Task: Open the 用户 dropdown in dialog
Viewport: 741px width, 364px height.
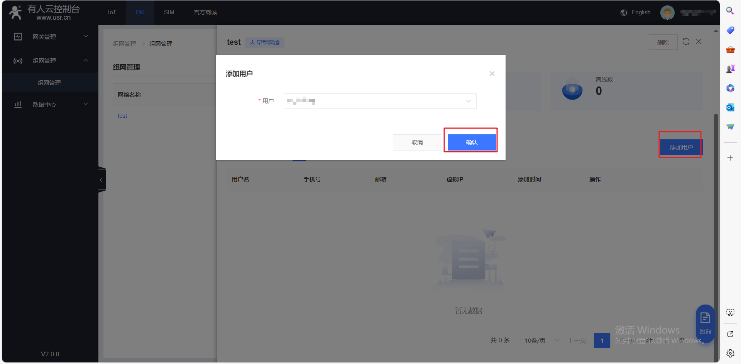Action: point(380,101)
